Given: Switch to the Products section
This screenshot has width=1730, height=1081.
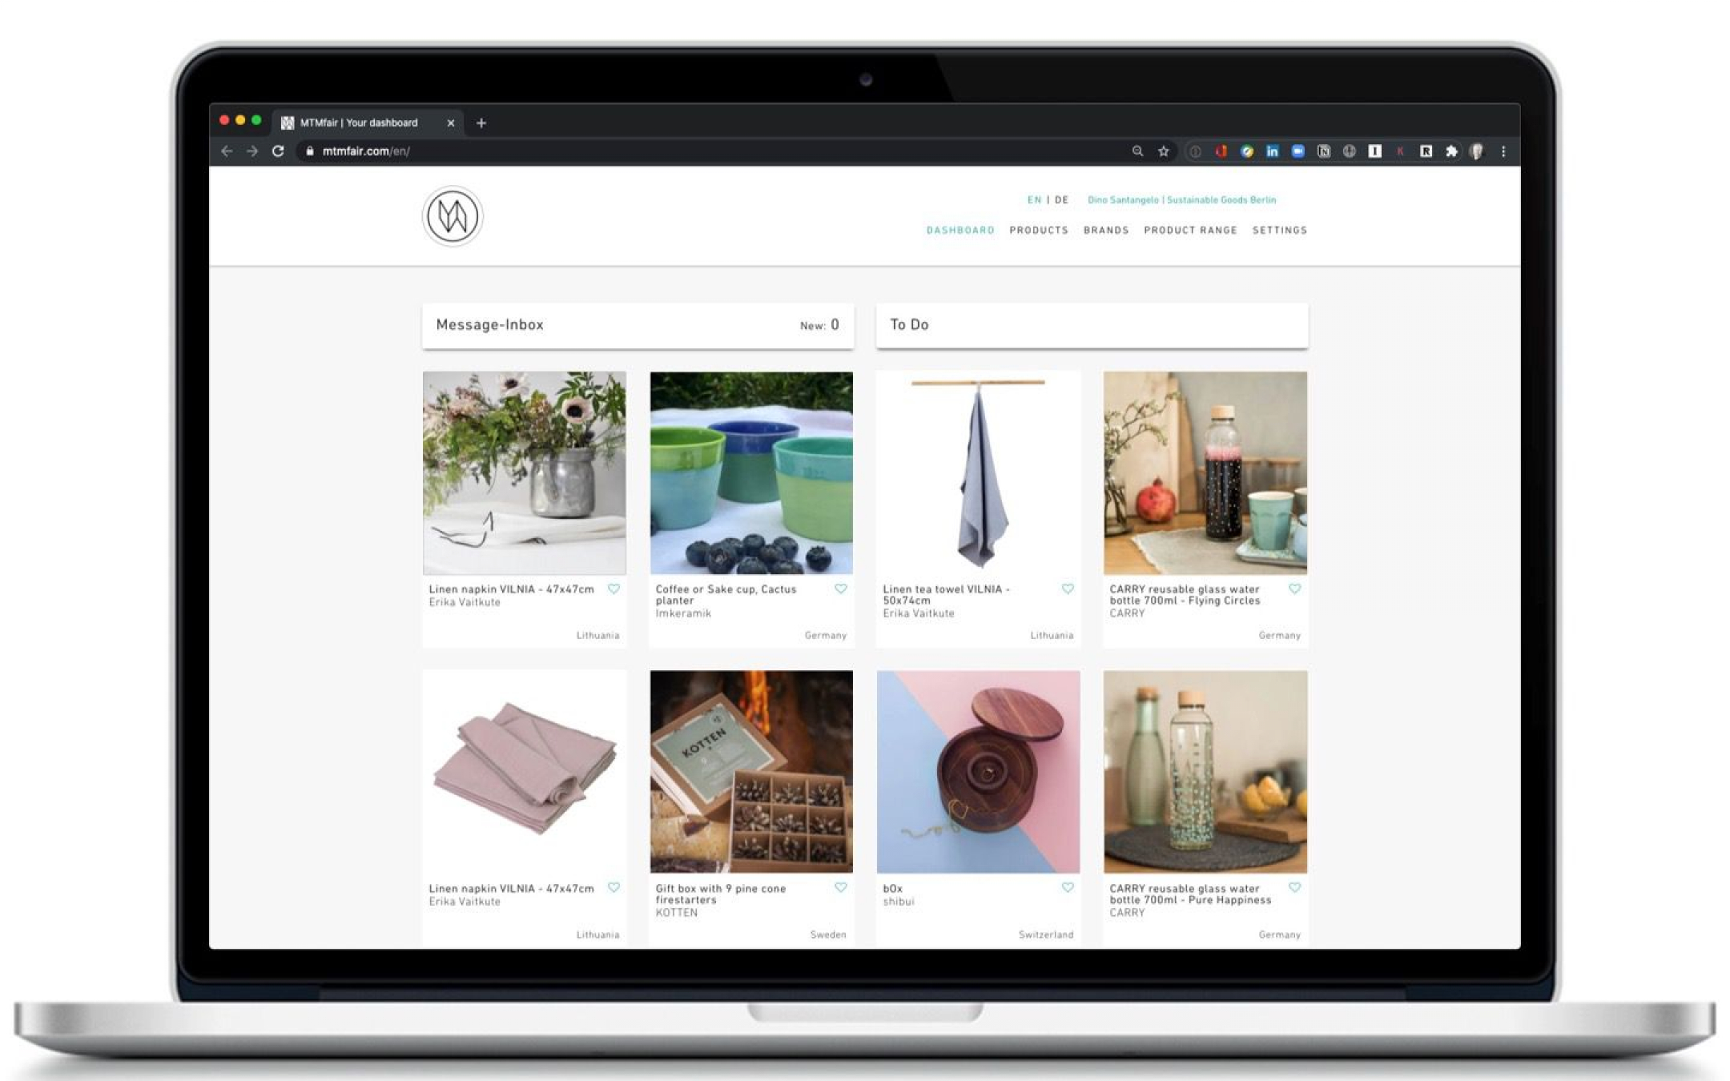Looking at the screenshot, I should [1039, 230].
